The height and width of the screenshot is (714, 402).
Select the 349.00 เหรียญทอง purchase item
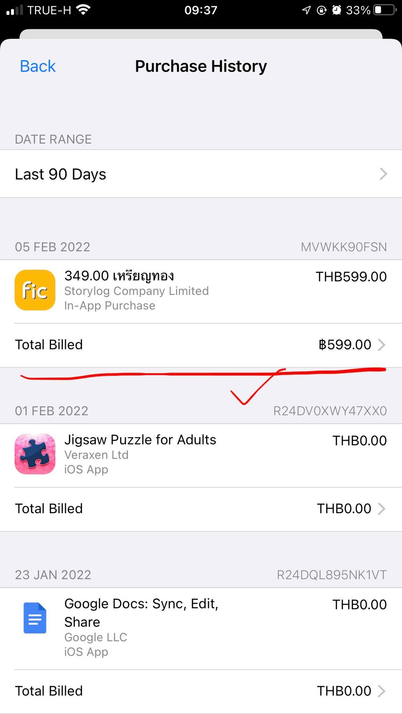pos(201,291)
